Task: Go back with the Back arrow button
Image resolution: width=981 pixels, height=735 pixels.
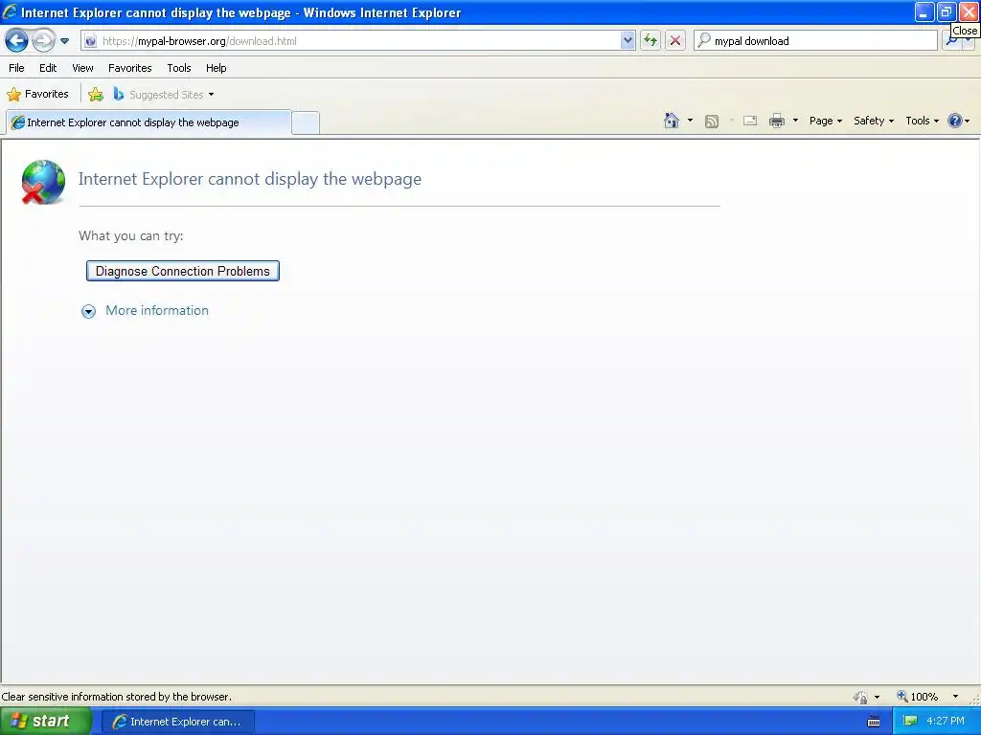Action: click(x=16, y=41)
